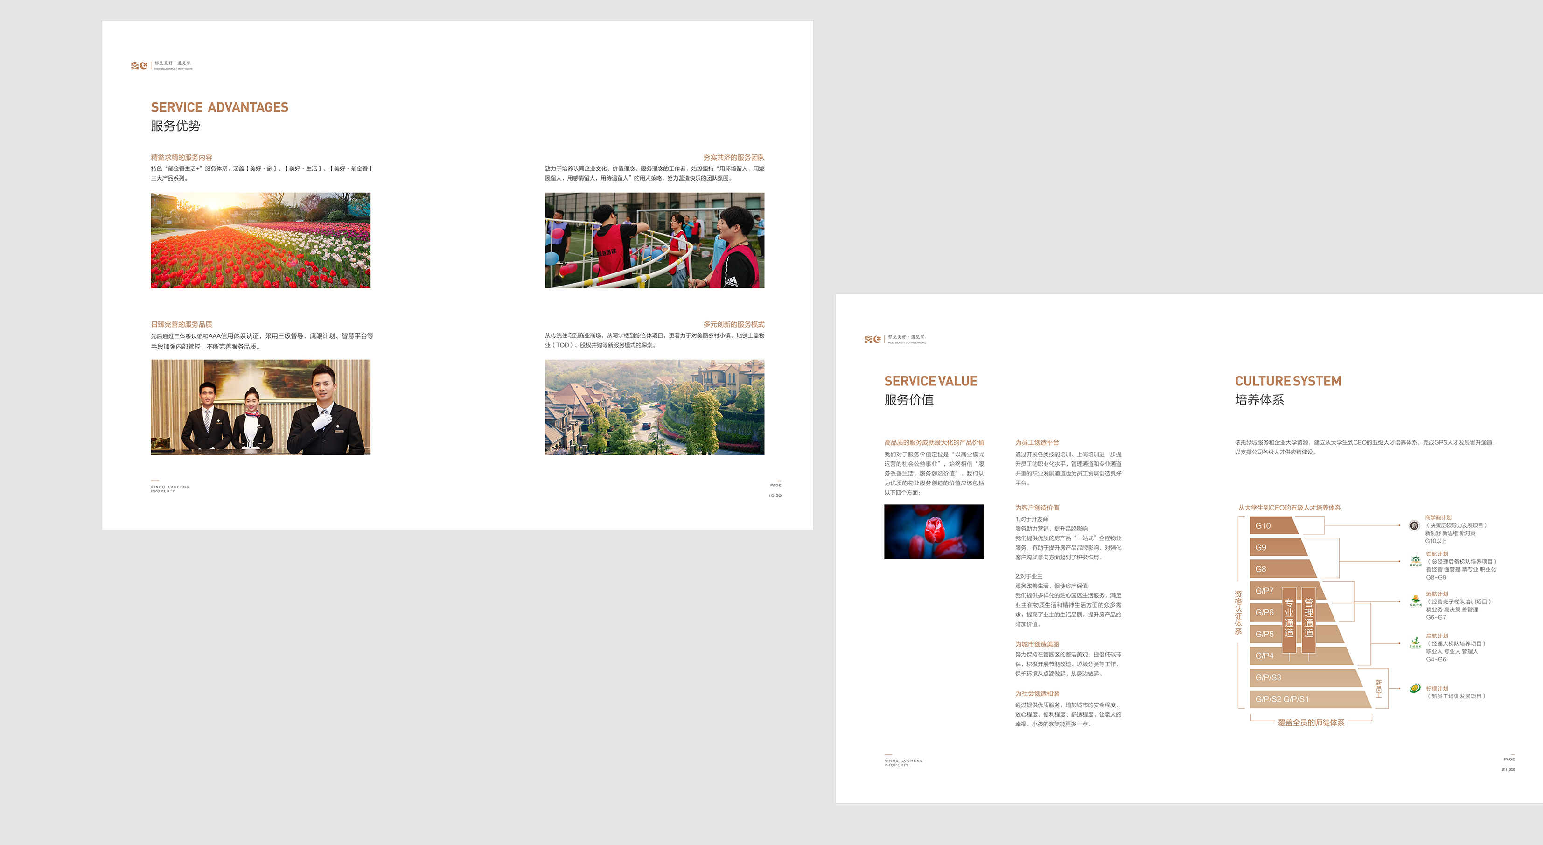1543x845 pixels.
Task: Click the CULTURE SYSTEM heading
Action: coord(1288,381)
